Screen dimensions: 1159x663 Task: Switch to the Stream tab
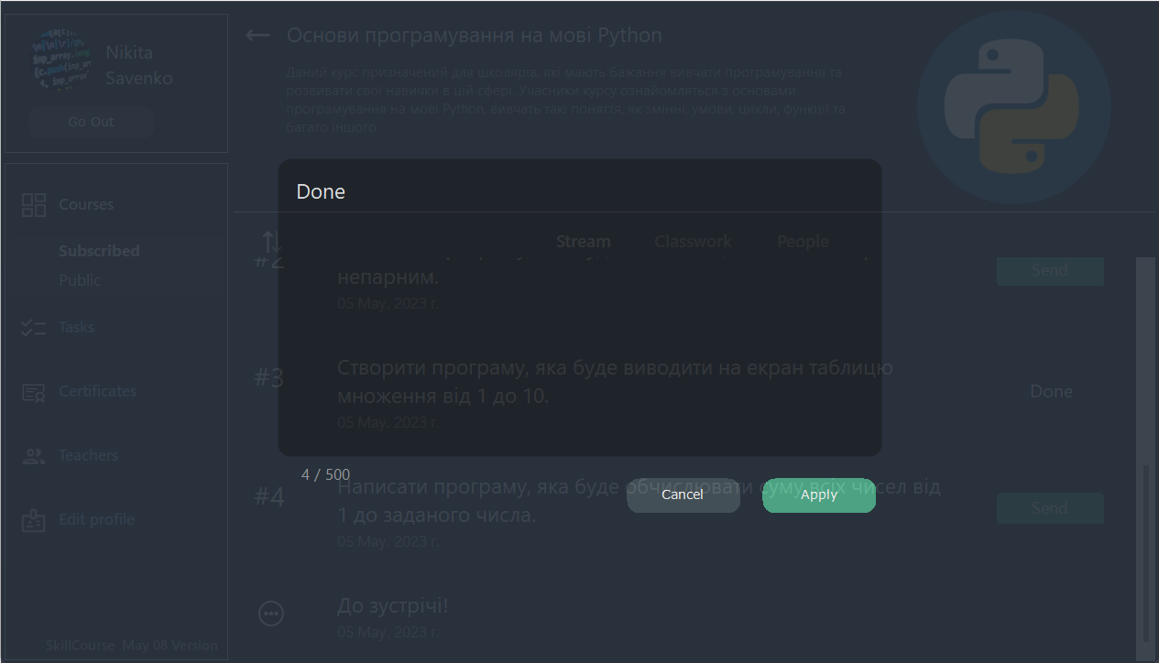tap(583, 242)
